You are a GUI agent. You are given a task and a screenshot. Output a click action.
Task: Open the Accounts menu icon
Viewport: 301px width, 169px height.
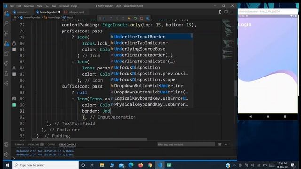point(6,145)
